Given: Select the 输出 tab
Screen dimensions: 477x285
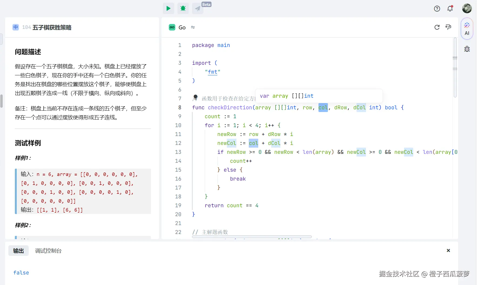Looking at the screenshot, I should (x=18, y=251).
